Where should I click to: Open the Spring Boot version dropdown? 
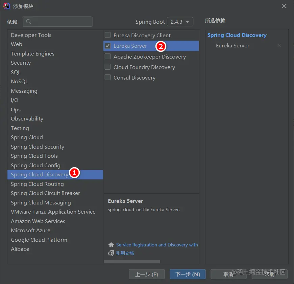pyautogui.click(x=180, y=22)
